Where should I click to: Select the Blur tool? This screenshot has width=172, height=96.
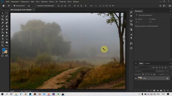click(7, 33)
